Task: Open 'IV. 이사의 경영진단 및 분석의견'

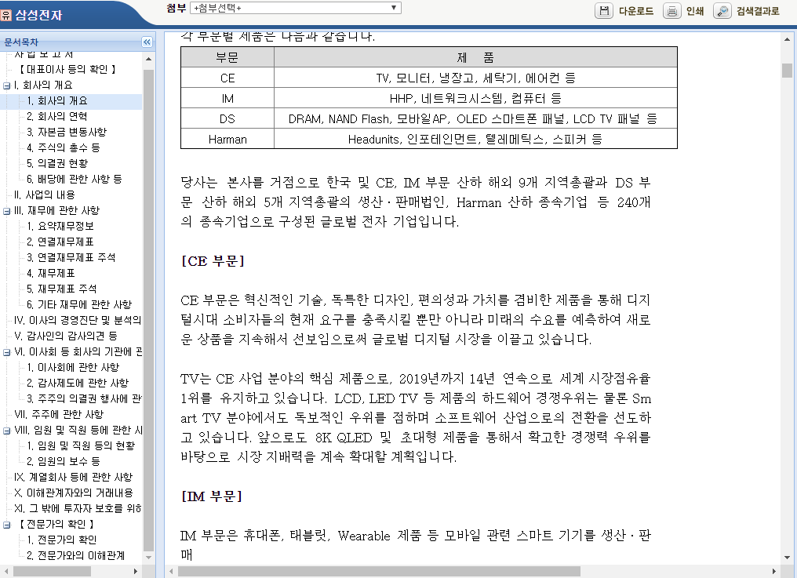Action: [78, 320]
